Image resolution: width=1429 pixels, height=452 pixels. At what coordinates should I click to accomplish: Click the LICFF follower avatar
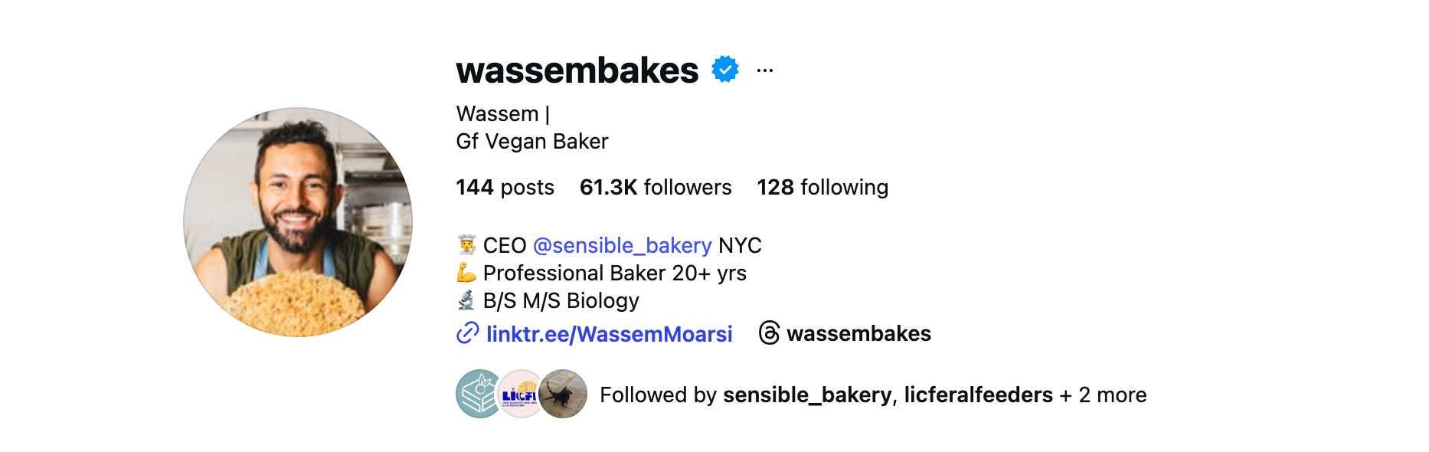520,394
